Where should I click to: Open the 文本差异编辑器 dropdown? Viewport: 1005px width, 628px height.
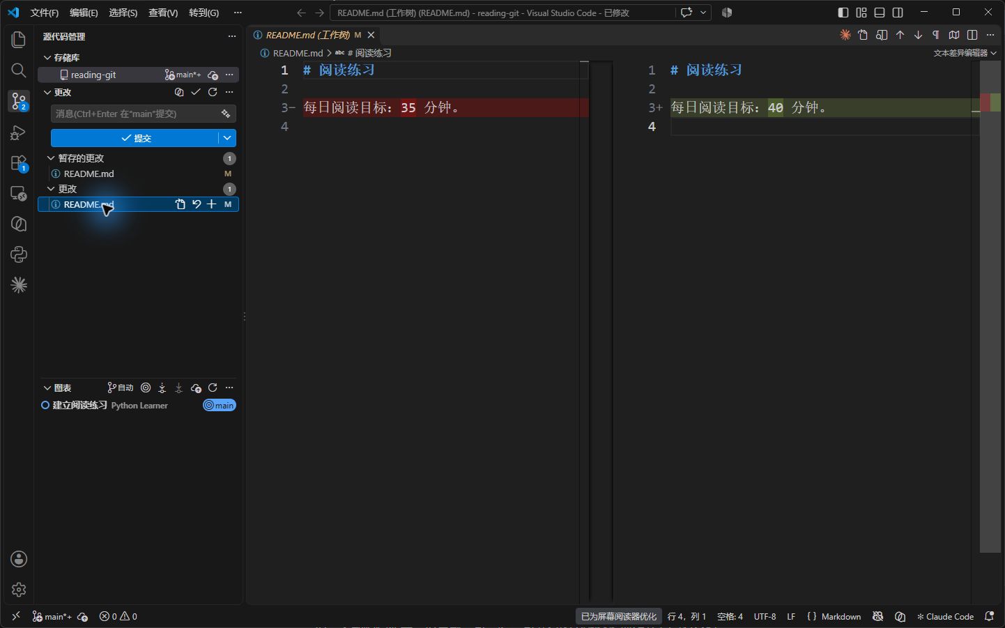(965, 53)
